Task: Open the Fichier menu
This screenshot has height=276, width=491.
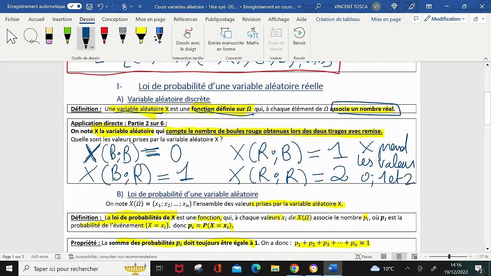Action: click(x=13, y=19)
